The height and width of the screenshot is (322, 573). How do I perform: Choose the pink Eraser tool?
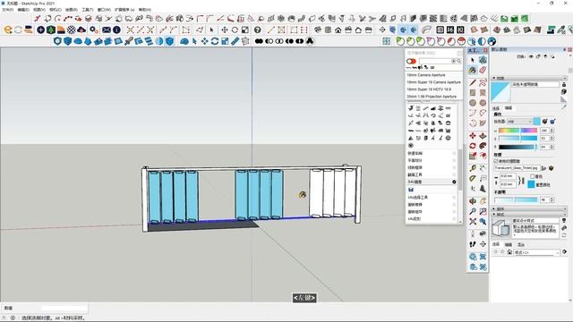[483, 70]
